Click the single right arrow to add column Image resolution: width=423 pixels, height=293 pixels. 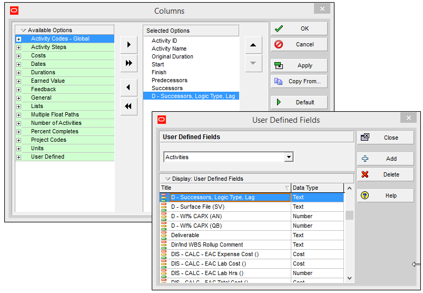[129, 45]
